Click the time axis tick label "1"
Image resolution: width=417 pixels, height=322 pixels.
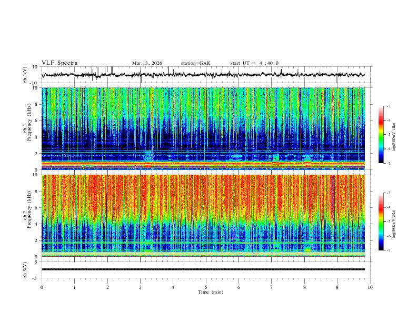click(74, 287)
